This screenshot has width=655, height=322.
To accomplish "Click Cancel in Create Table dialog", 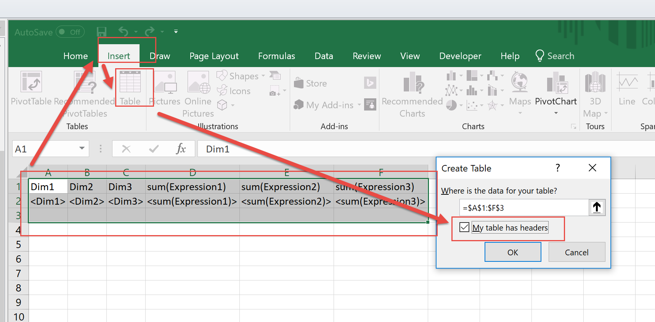I will pyautogui.click(x=576, y=252).
